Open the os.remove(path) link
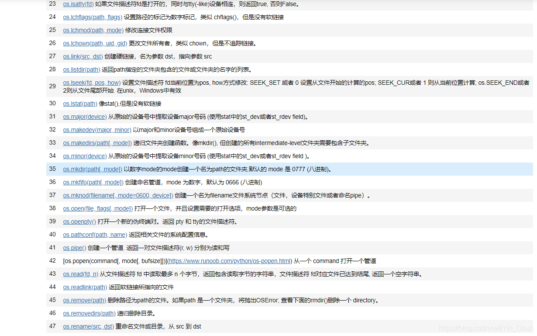The width and height of the screenshot is (537, 336). [84, 300]
